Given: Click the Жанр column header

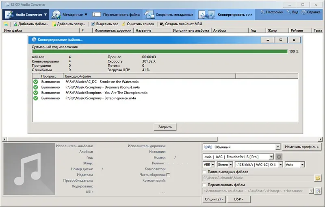Looking at the screenshot, I should (277, 31).
